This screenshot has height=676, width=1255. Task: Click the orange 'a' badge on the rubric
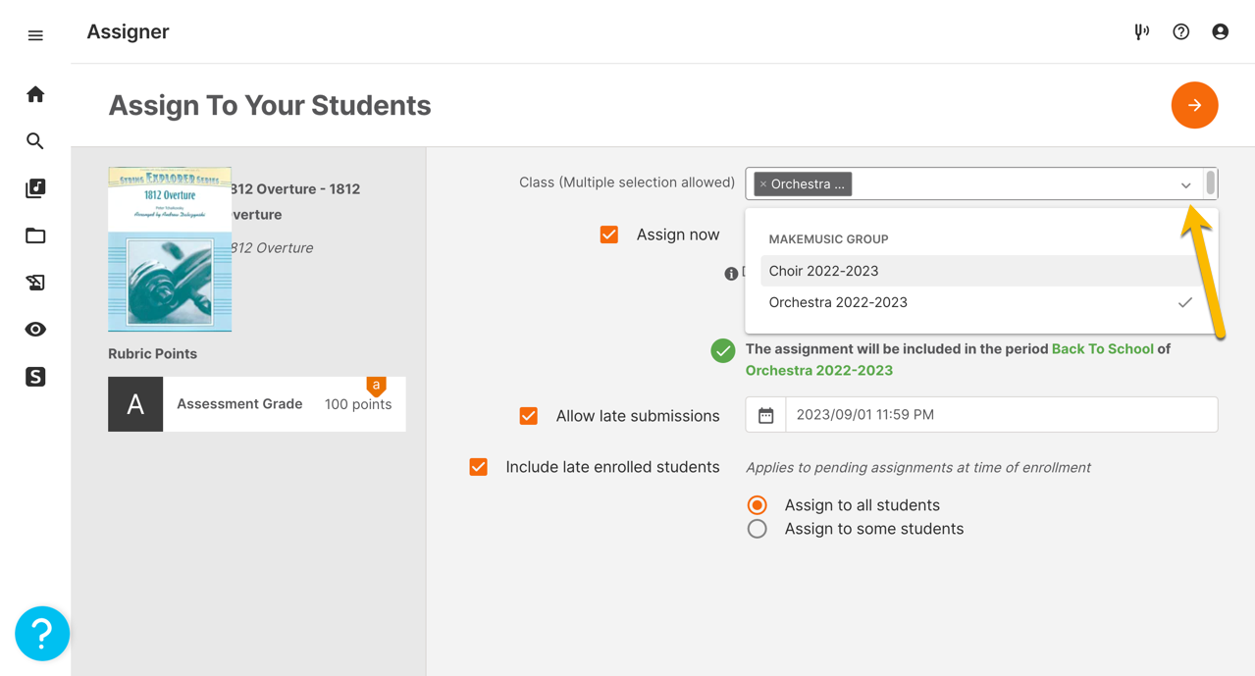[376, 387]
